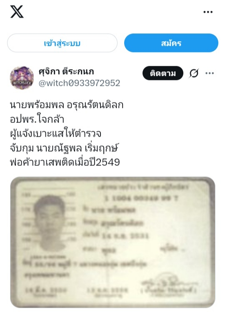225x312 pixels.
Task: Click the ID number on the card image
Action: coord(141,198)
